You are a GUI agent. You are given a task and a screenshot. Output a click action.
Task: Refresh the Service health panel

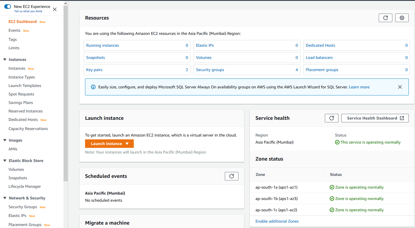pos(331,118)
